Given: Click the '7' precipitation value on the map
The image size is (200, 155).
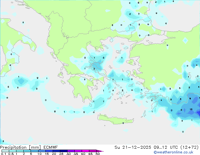Looking at the screenshot, I should coord(172,110).
